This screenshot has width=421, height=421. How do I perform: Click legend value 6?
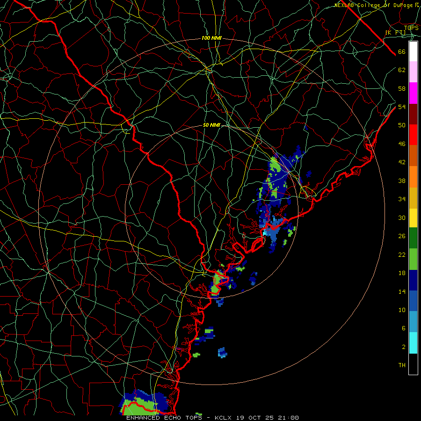(x=403, y=328)
